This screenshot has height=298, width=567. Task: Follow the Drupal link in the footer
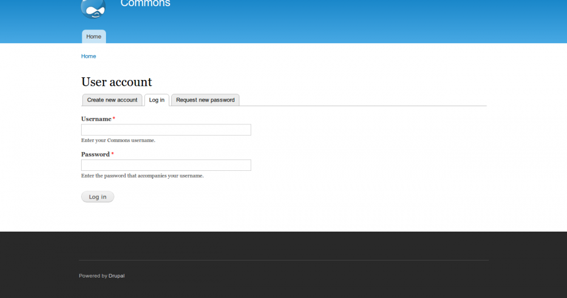(x=117, y=276)
